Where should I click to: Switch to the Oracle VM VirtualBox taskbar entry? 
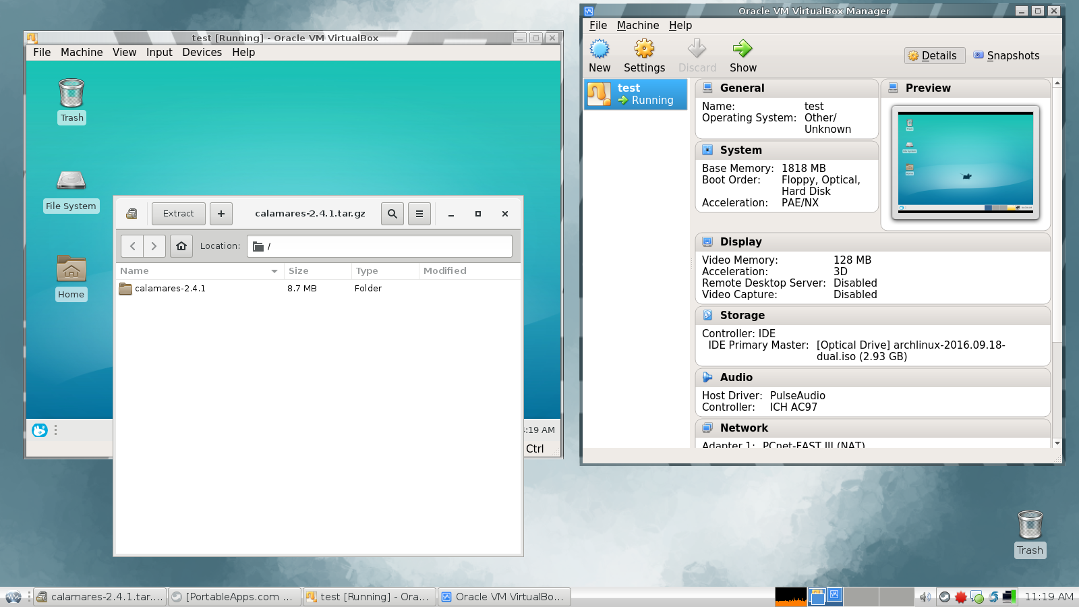(x=504, y=597)
